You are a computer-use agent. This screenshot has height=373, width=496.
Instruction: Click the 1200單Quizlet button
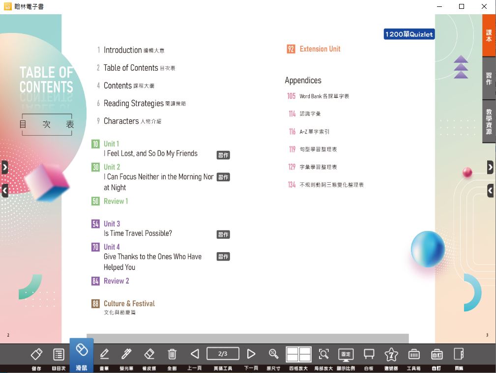[409, 34]
